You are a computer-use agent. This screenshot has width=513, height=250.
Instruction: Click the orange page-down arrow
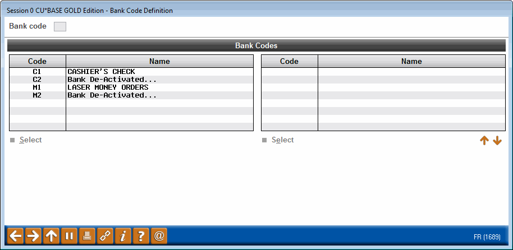(497, 141)
